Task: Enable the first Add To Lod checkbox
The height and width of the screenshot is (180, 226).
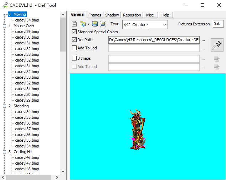Action: (74, 48)
